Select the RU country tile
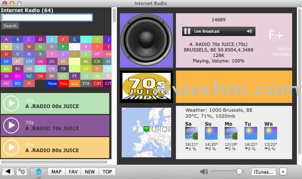The height and width of the screenshot is (179, 302). tap(18, 76)
